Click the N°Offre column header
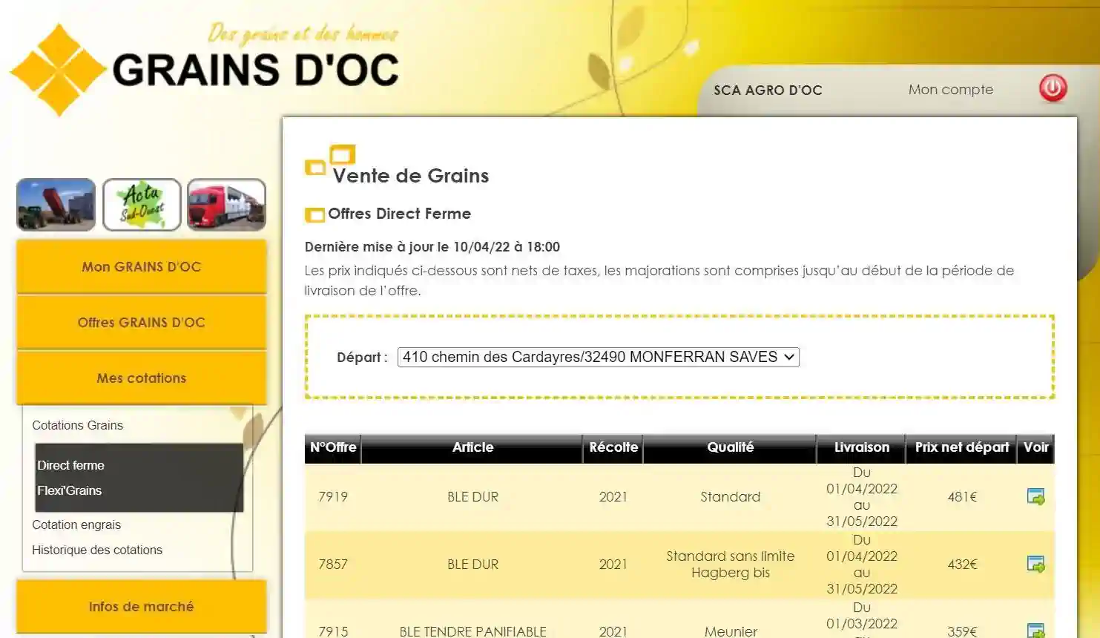The image size is (1100, 638). pyautogui.click(x=333, y=447)
